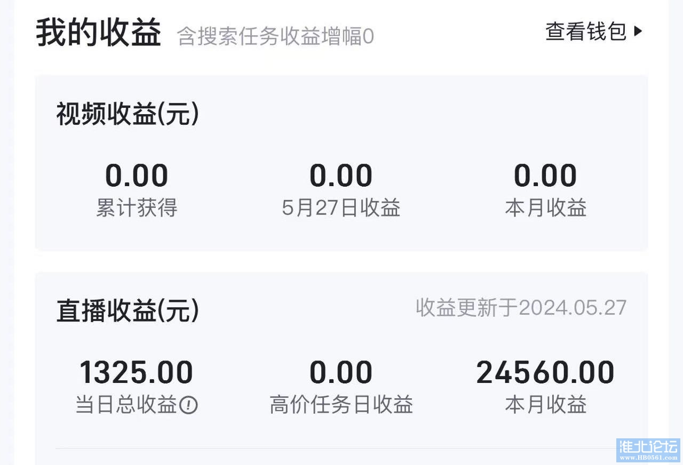Image resolution: width=683 pixels, height=465 pixels.
Task: Tap the 0.00 above 累计获得
Action: (x=137, y=176)
